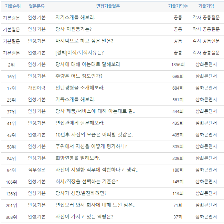Open 회사/직장을 선택하는 기준은? question
Viewport: 224px width, 224px height.
[87, 182]
